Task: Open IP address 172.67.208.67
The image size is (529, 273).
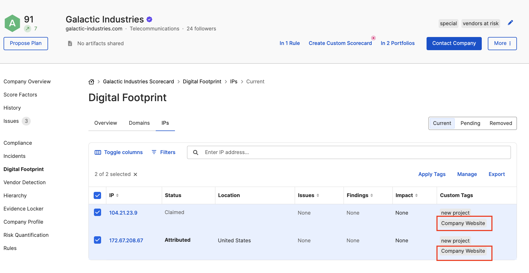Action: 126,241
